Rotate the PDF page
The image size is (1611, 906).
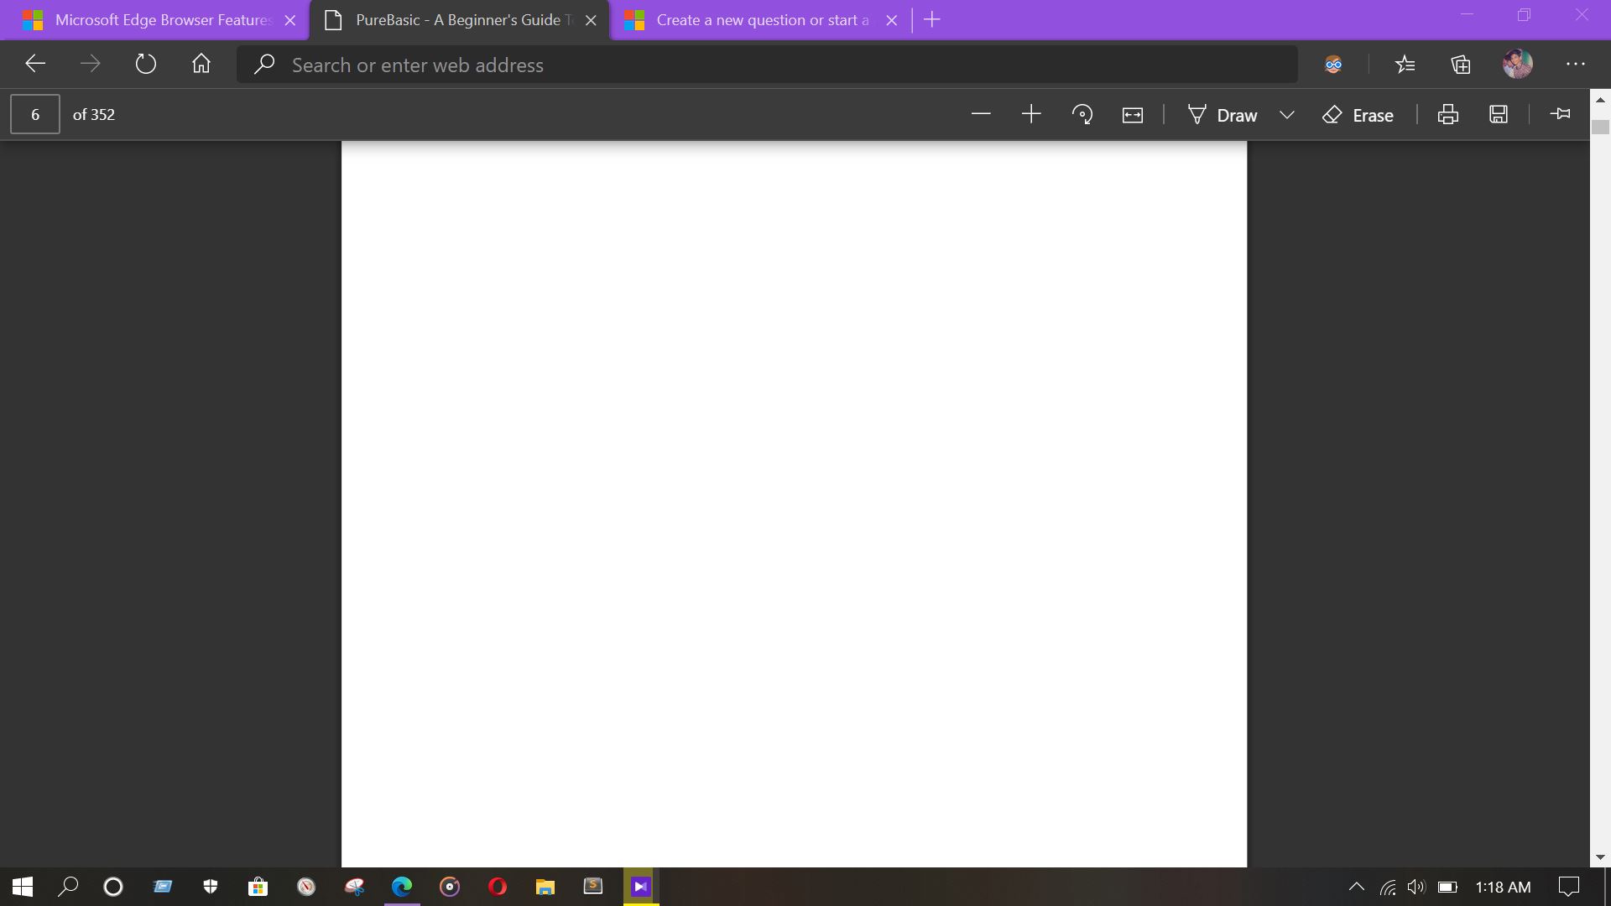click(x=1082, y=114)
